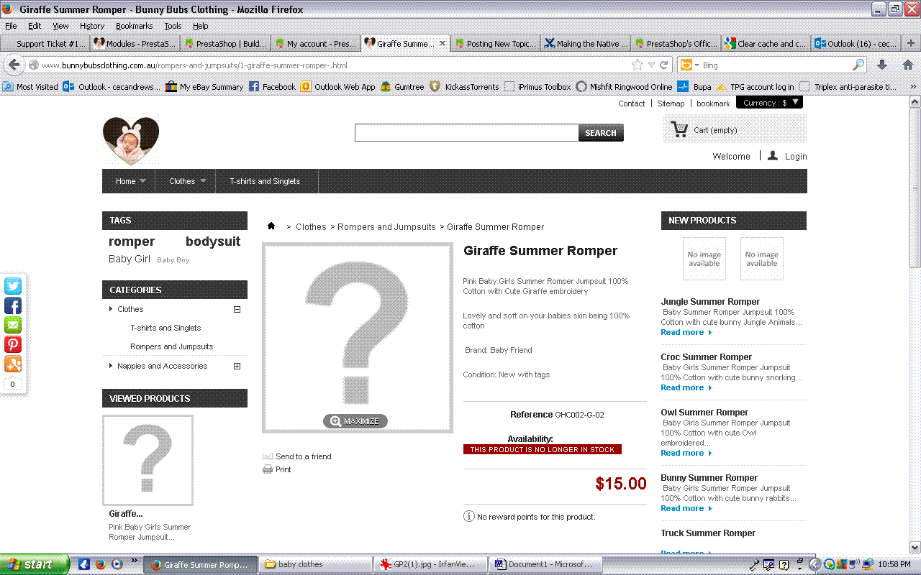The image size is (921, 575).
Task: Open the baby clothes folder in taskbar
Action: click(315, 564)
